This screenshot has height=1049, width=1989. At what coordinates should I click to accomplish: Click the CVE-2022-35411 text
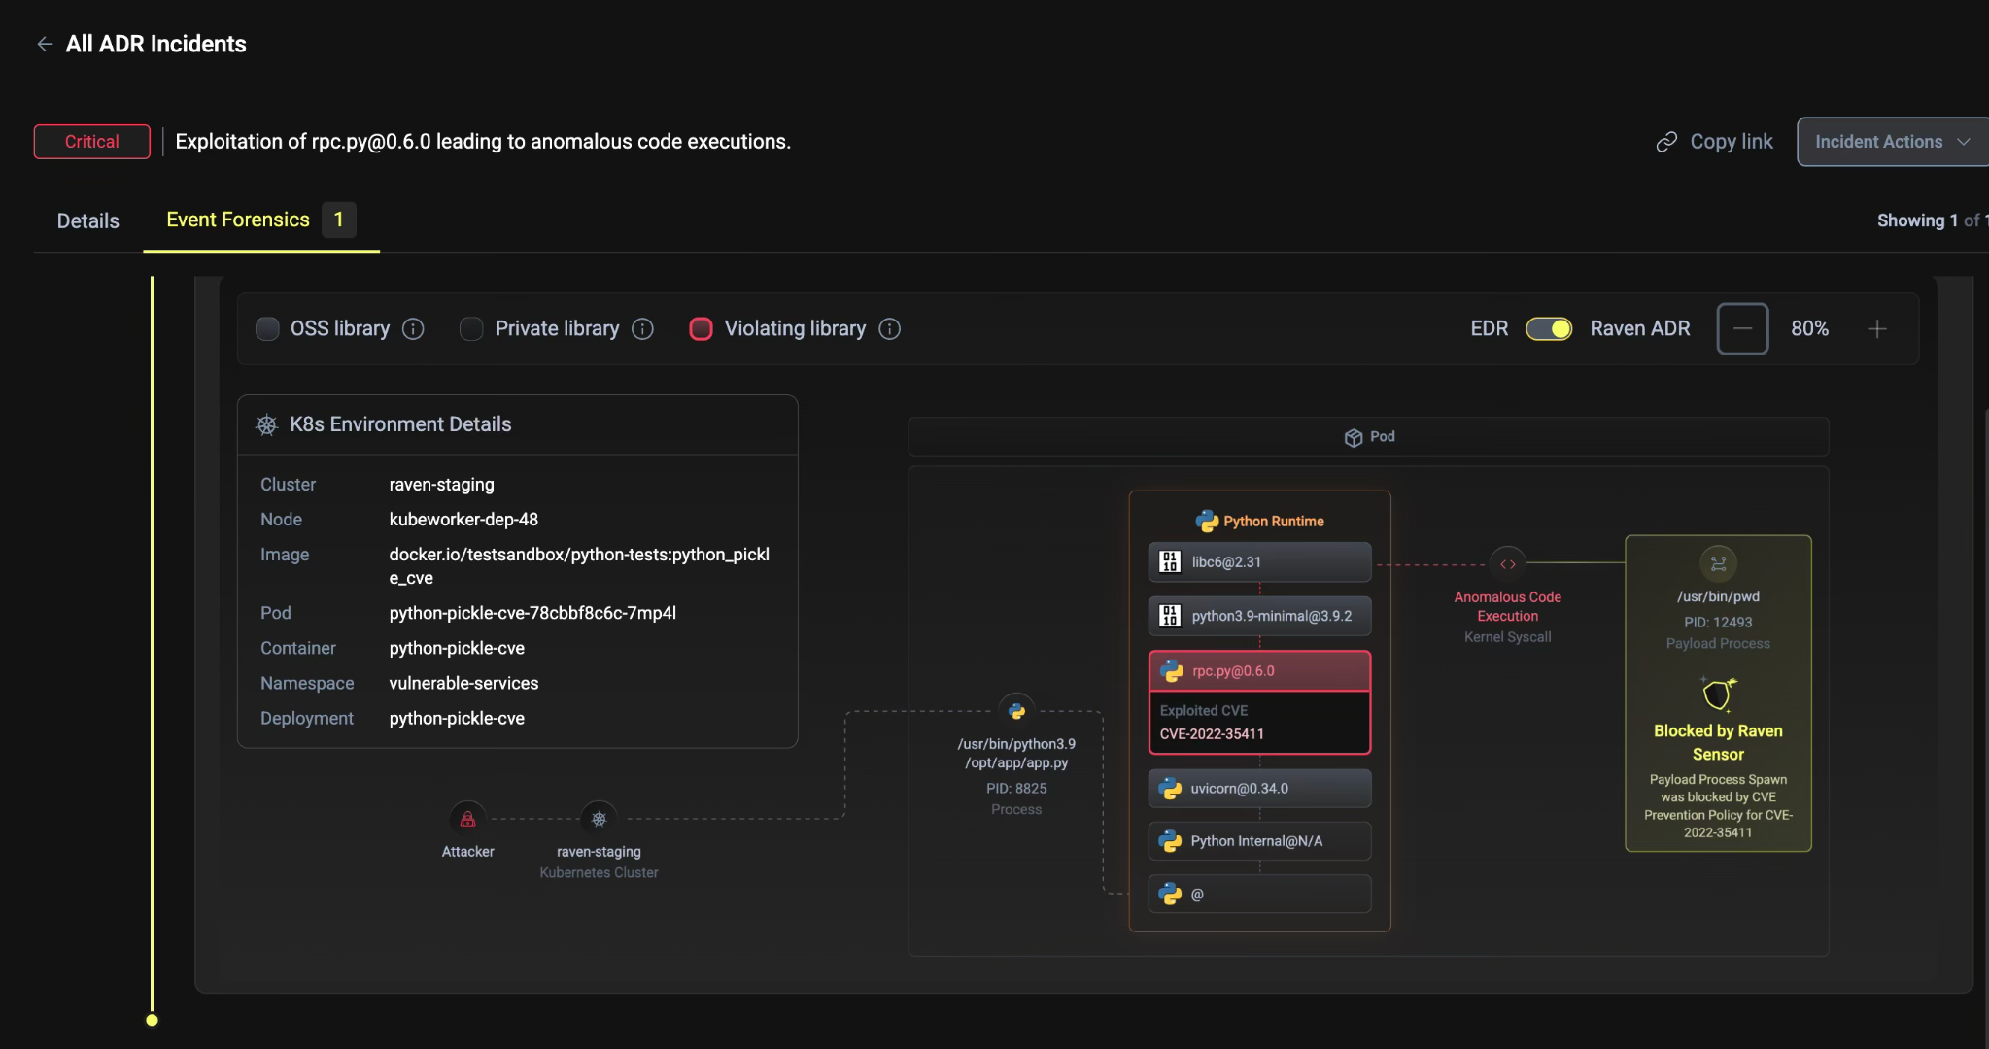[x=1212, y=734]
